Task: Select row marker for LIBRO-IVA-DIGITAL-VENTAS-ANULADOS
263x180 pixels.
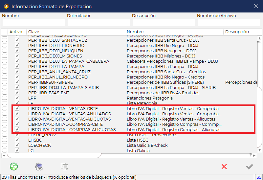Action: coord(5,114)
